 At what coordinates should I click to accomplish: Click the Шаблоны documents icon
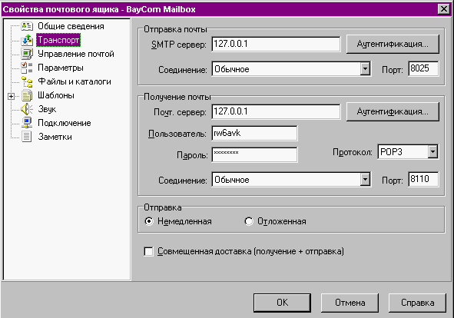point(27,95)
